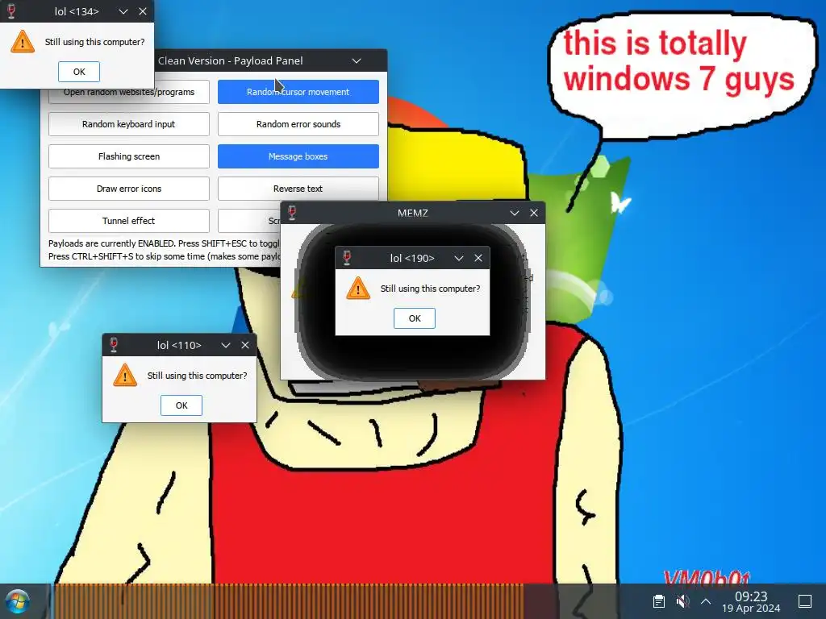This screenshot has height=619, width=826.
Task: Click the wine glass icon in lol <110> title bar
Action: 114,345
